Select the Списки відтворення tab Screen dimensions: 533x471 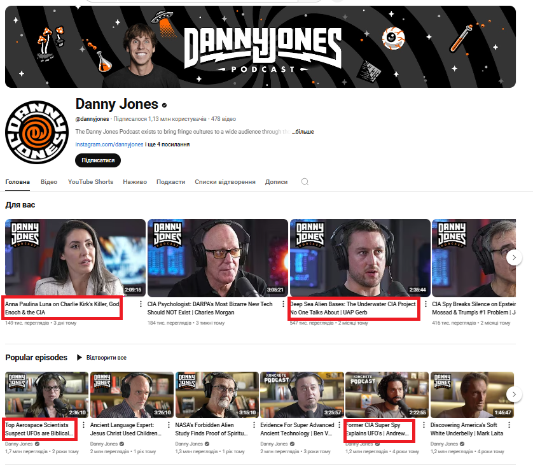click(x=225, y=181)
